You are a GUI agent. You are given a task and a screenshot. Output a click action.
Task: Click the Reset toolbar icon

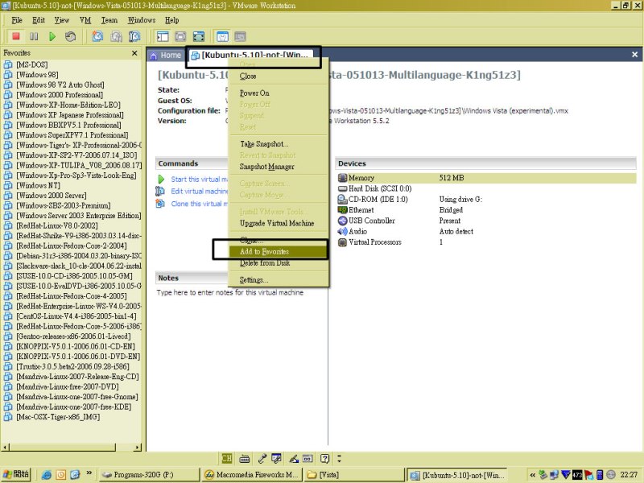[x=70, y=36]
